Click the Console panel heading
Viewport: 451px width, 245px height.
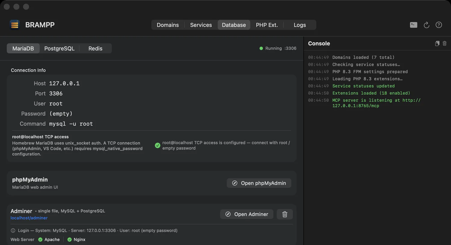tap(319, 44)
